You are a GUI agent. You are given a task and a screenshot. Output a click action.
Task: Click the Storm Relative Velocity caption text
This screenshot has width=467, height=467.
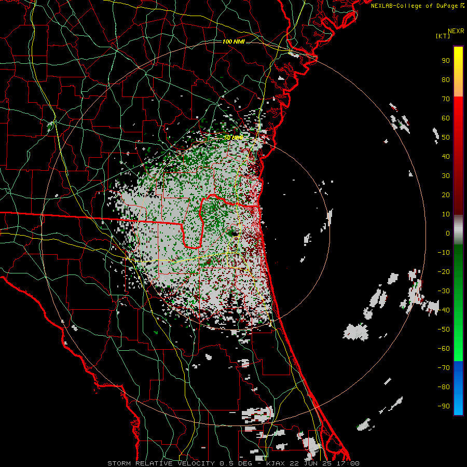point(233,463)
